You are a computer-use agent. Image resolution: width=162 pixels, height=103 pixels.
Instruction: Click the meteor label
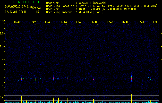point(37,8)
